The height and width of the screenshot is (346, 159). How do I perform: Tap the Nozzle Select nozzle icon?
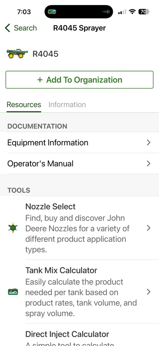click(13, 228)
